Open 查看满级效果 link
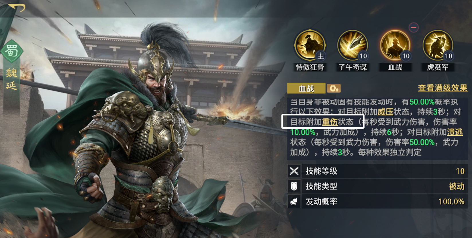472x238 pixels. coord(443,88)
